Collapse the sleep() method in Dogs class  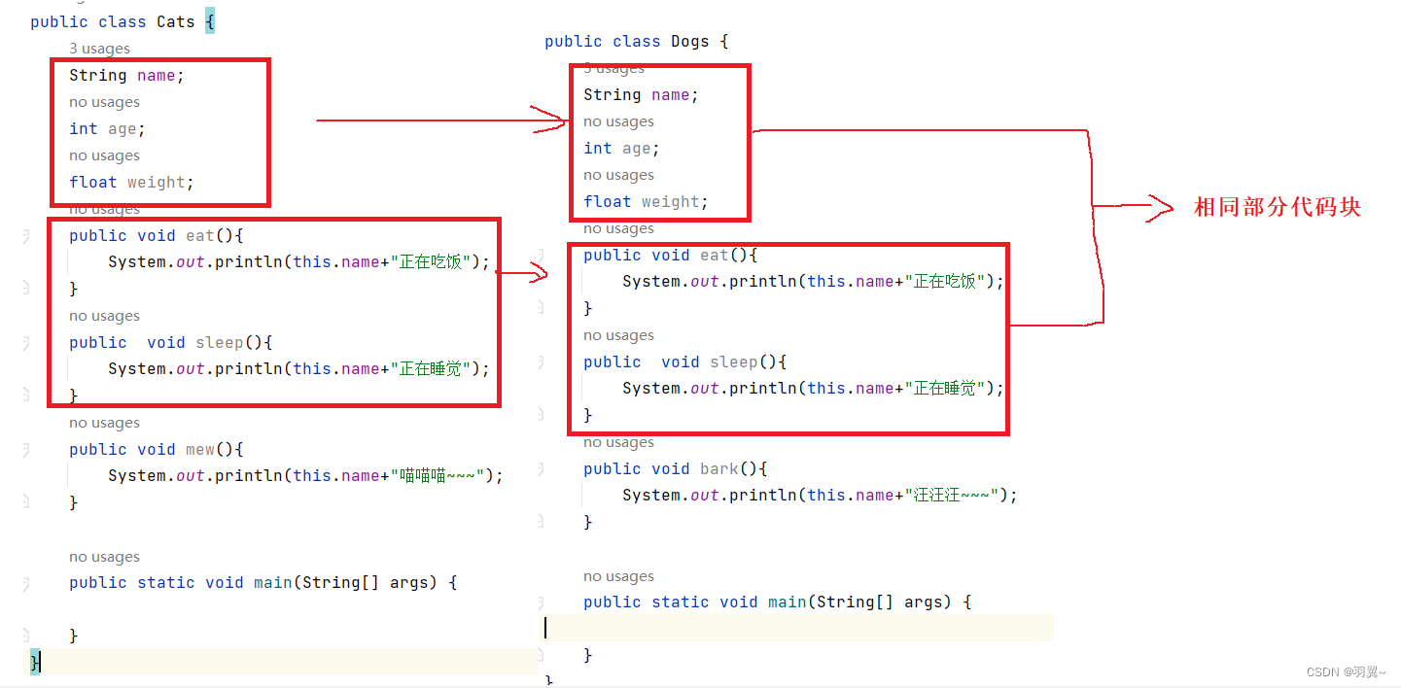pyautogui.click(x=542, y=361)
